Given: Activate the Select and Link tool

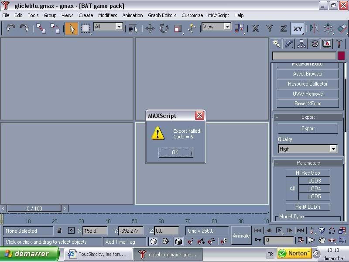Looking at the screenshot, I should (x=41, y=28).
